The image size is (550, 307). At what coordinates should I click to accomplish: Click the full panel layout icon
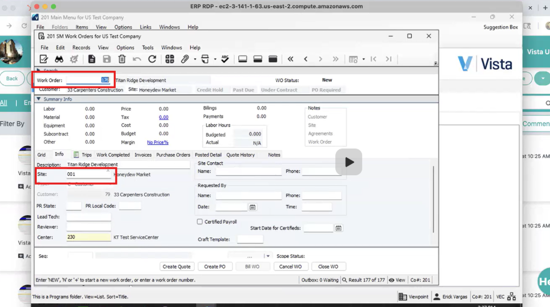point(273,59)
